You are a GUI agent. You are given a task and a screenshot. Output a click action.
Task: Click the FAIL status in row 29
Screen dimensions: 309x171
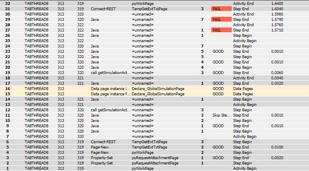221,20
